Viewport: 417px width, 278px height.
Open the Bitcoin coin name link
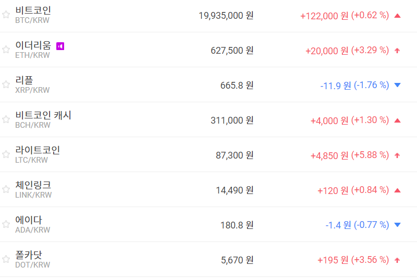point(33,10)
